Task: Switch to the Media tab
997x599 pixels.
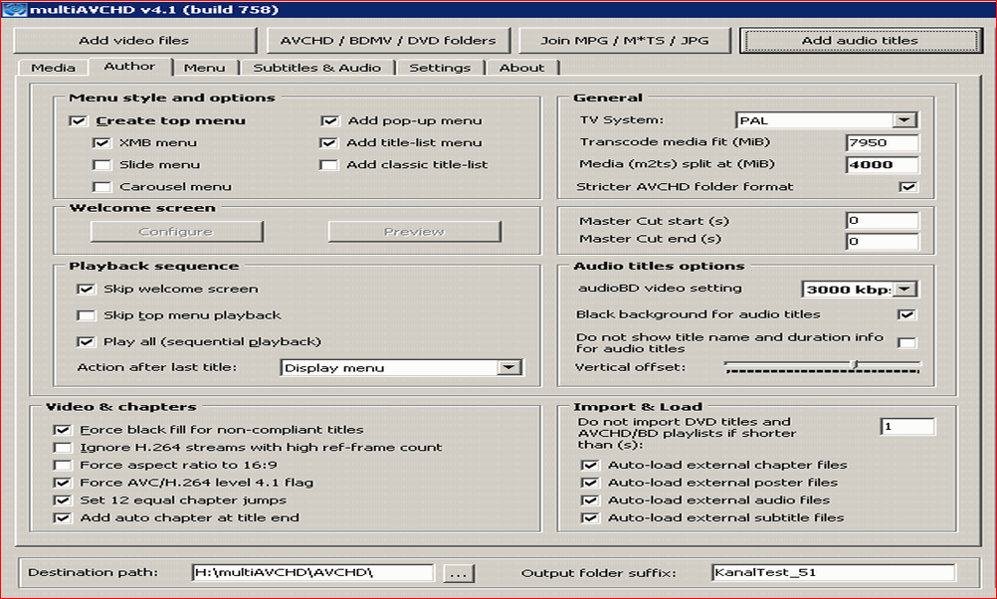Action: click(x=53, y=68)
